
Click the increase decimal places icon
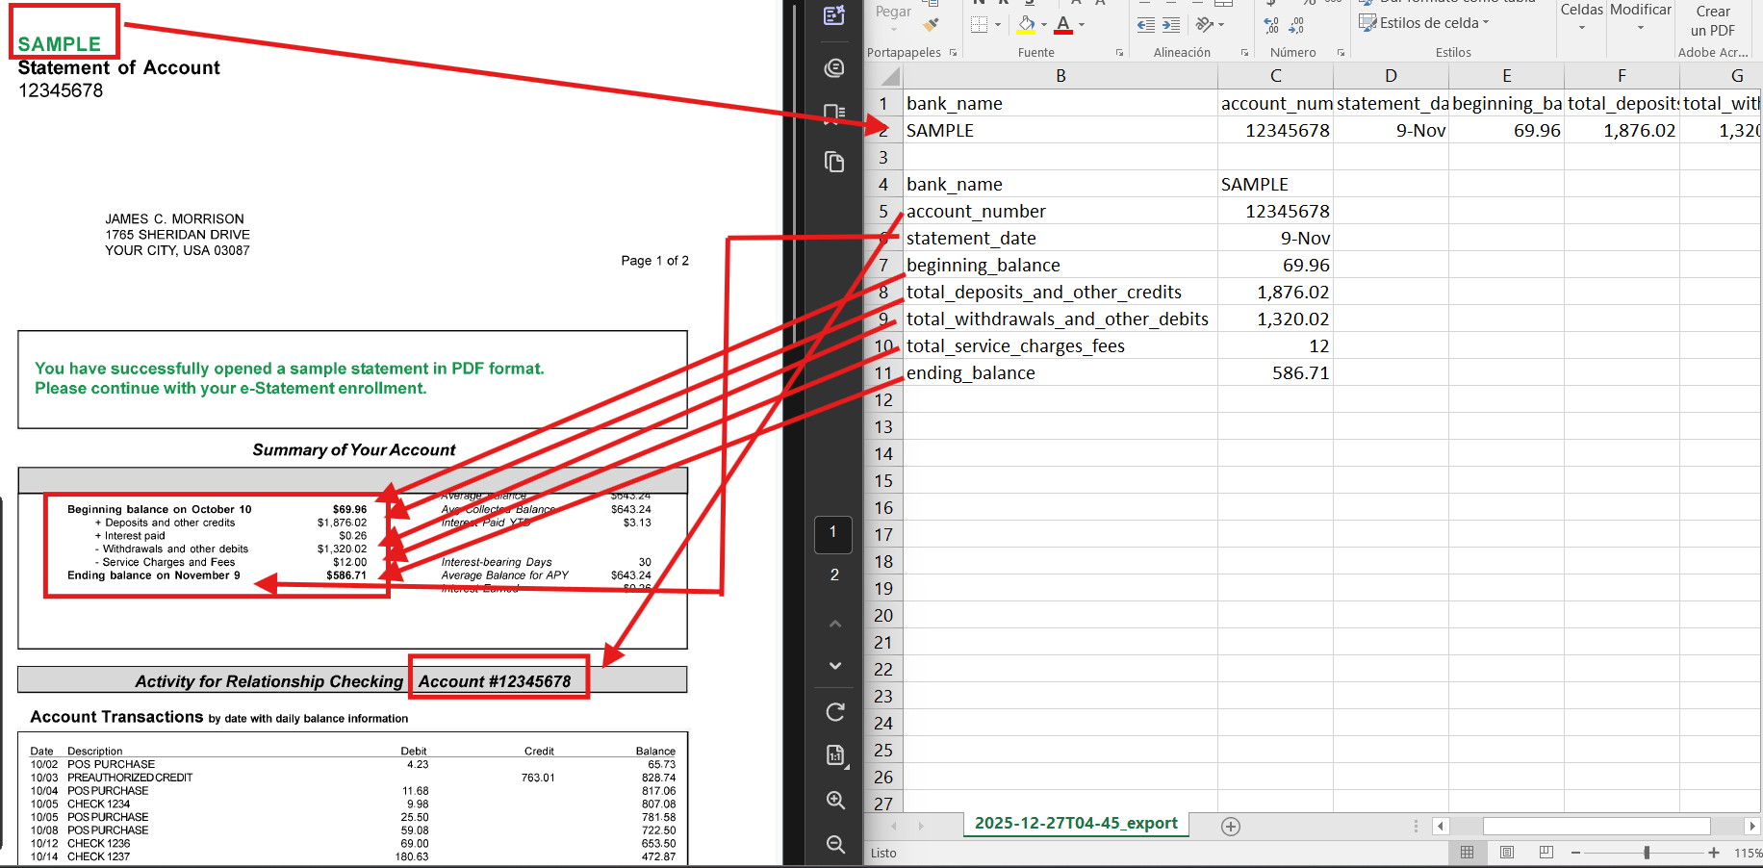pyautogui.click(x=1271, y=25)
